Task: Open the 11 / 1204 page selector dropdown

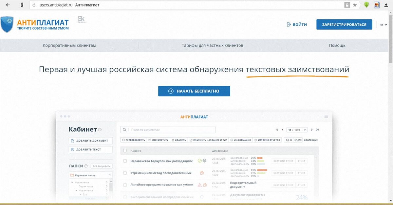Action: (x=297, y=130)
